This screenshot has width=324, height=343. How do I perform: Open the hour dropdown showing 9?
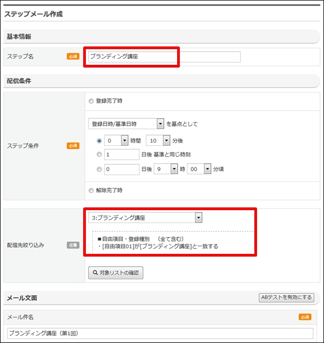[166, 169]
